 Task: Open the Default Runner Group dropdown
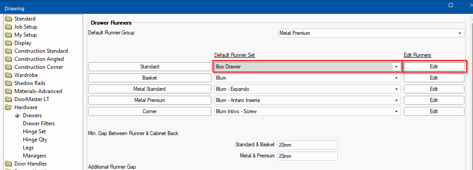[x=371, y=33]
